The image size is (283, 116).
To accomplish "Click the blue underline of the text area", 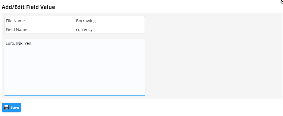I will pyautogui.click(x=75, y=95).
